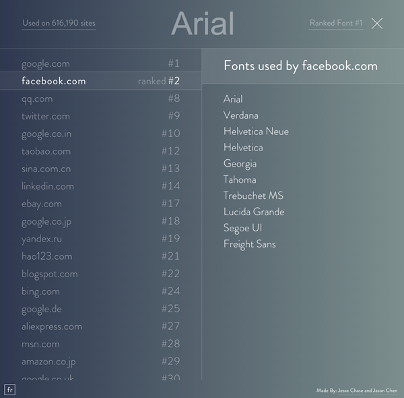Choose aliexpress.com from the list
404x398 pixels.
click(101, 326)
